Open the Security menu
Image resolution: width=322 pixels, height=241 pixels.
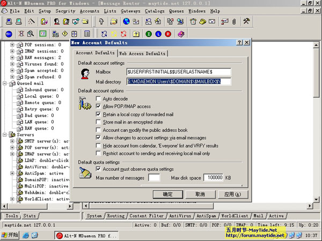point(65,11)
